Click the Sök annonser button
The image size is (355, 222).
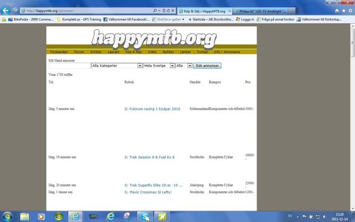[x=207, y=66]
